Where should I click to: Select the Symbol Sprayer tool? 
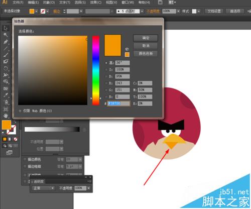(x=6, y=102)
